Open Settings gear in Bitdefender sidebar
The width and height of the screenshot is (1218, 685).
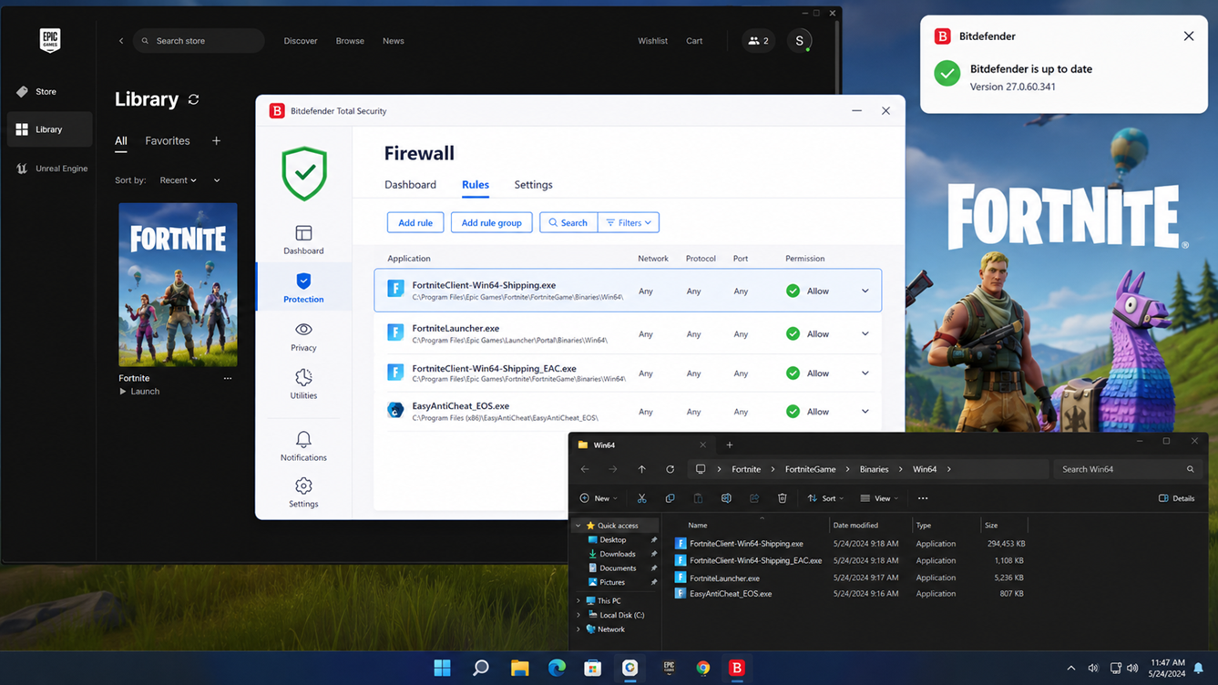[x=303, y=492]
